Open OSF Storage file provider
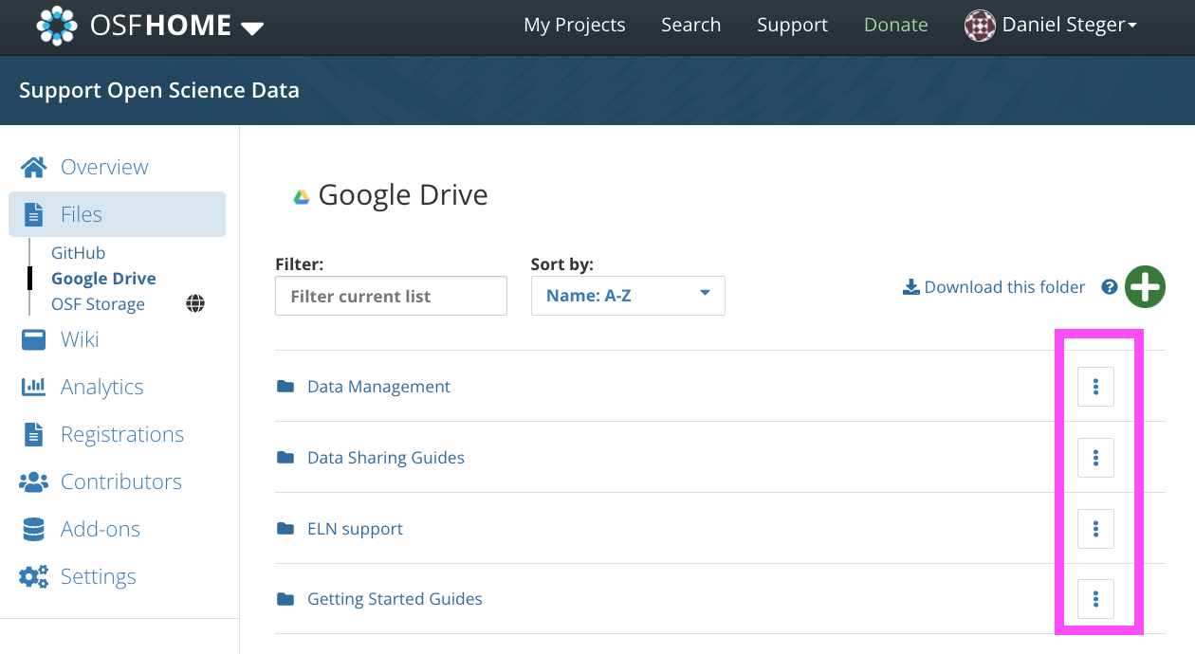 coord(98,304)
